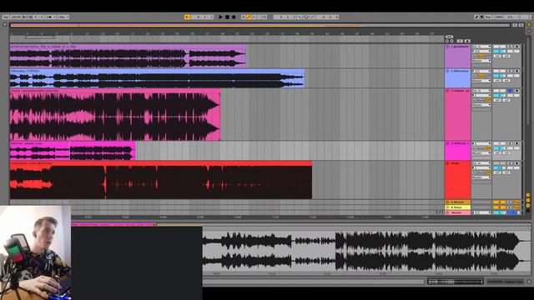Toggle Post button on B Delay return
Screen dimensions: 534x300
pos(516,207)
